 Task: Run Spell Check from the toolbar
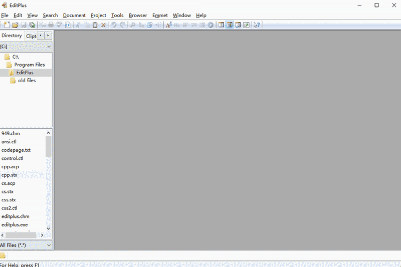[x=59, y=25]
